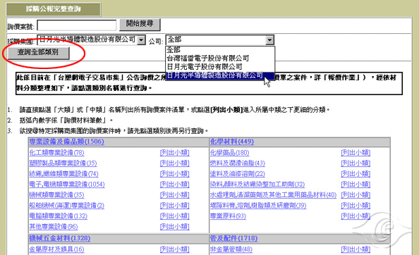Click the 查詢全部類別 button

[38, 53]
